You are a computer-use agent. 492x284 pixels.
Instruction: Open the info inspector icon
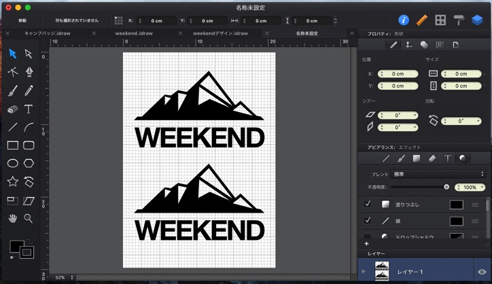404,20
